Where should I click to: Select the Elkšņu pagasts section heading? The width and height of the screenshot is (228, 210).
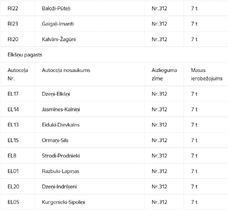[x=25, y=55]
